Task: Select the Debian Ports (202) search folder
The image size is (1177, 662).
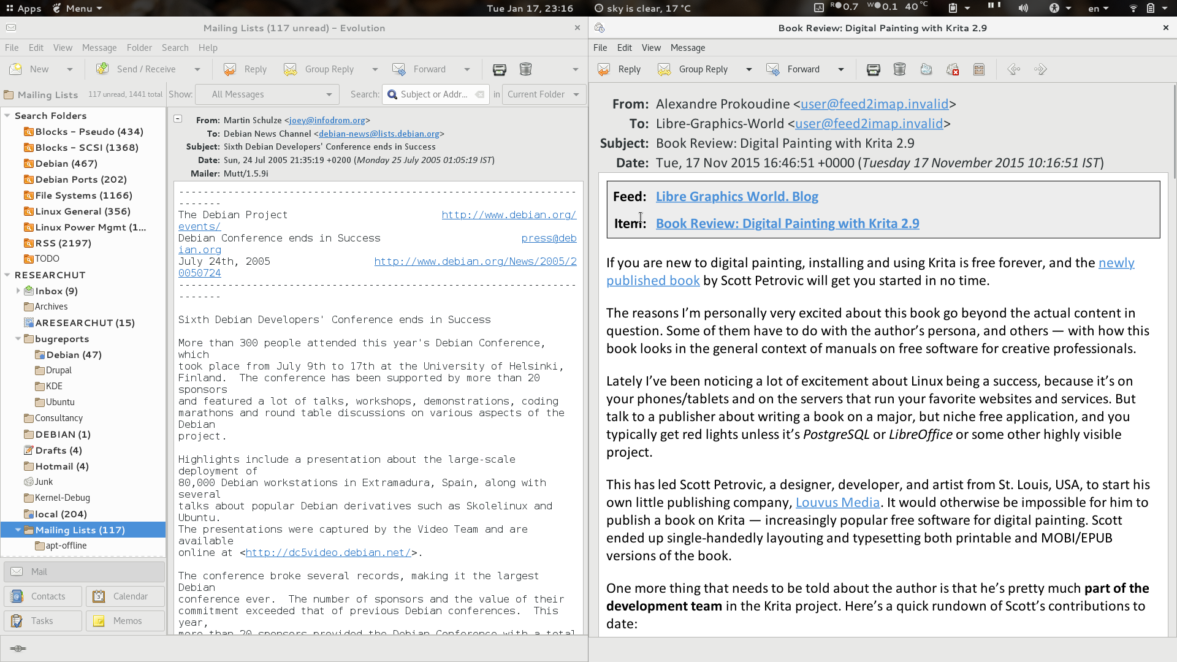Action: click(81, 179)
